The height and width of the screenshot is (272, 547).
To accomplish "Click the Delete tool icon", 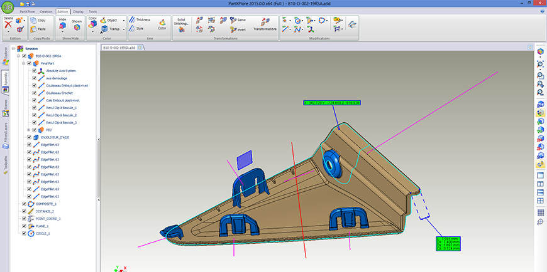I will [8, 24].
